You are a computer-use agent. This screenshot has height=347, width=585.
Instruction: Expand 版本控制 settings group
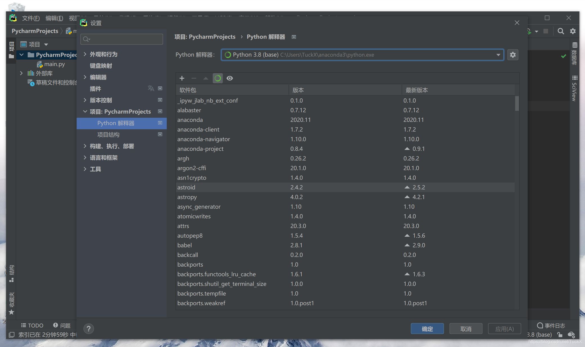(85, 100)
